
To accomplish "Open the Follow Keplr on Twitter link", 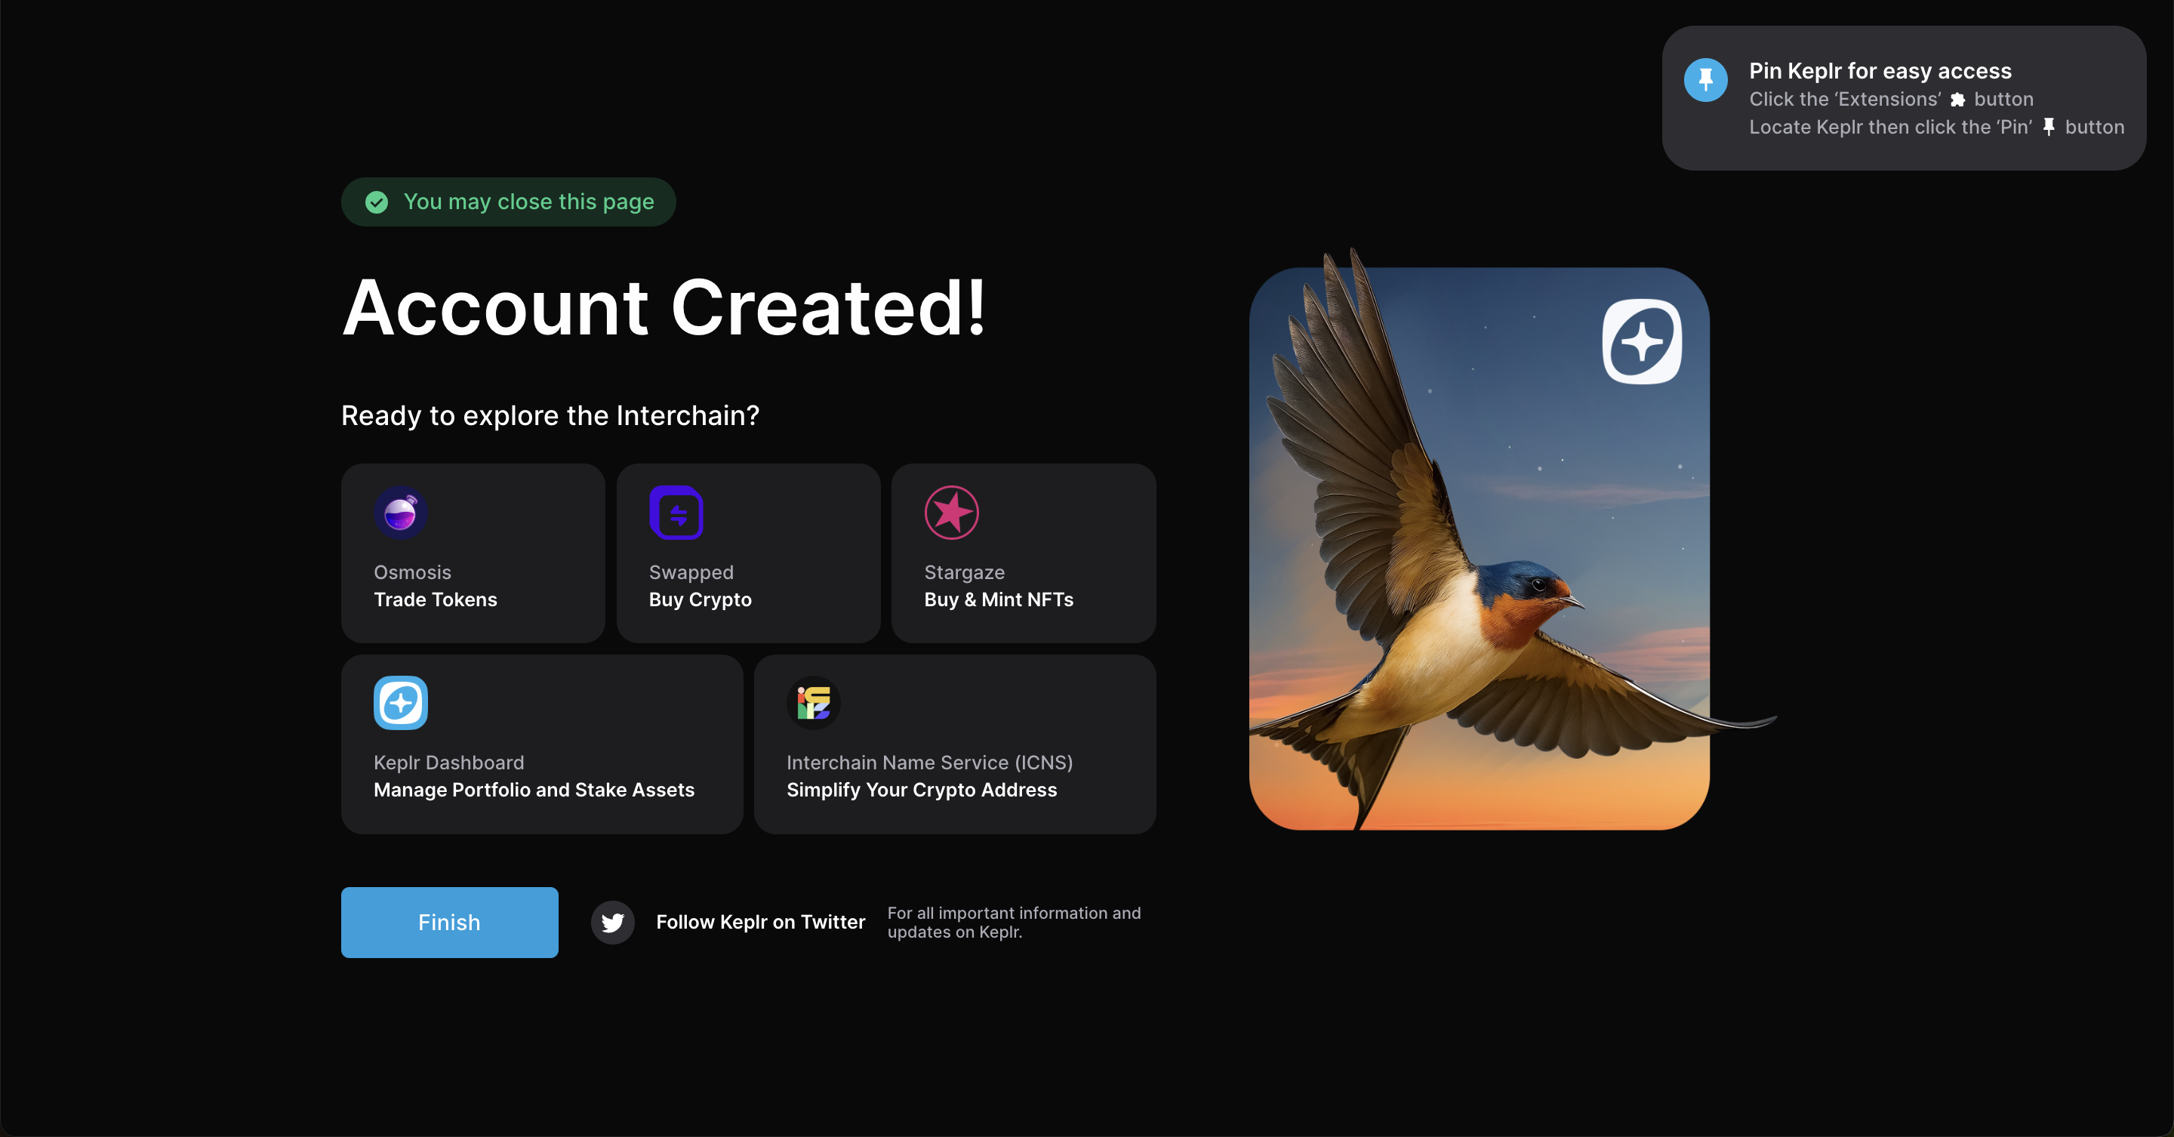I will (x=760, y=922).
